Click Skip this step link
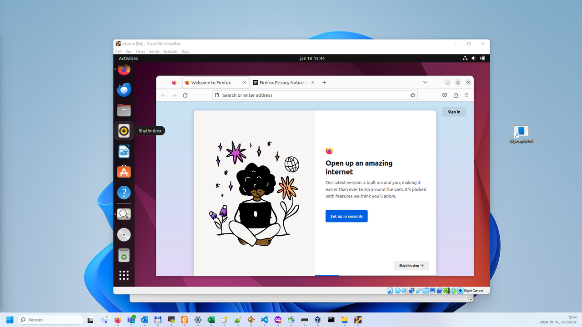 click(411, 266)
